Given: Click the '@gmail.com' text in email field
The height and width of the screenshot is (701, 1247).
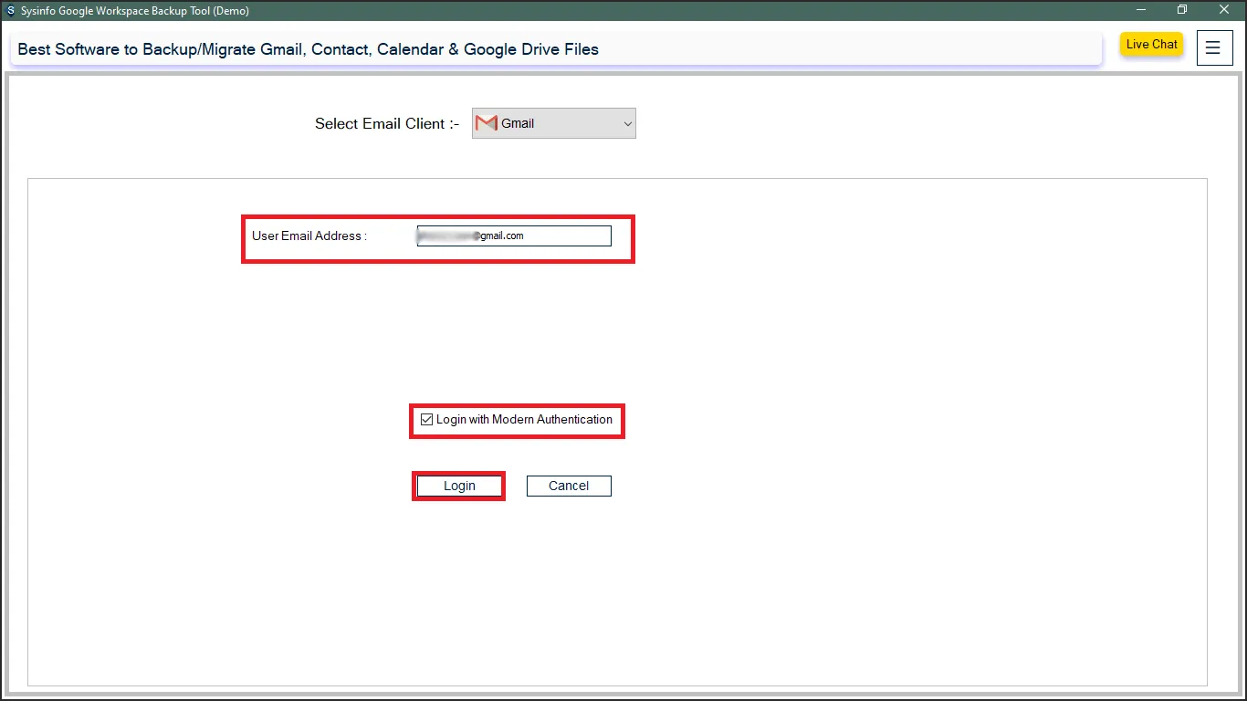Looking at the screenshot, I should click(x=499, y=235).
